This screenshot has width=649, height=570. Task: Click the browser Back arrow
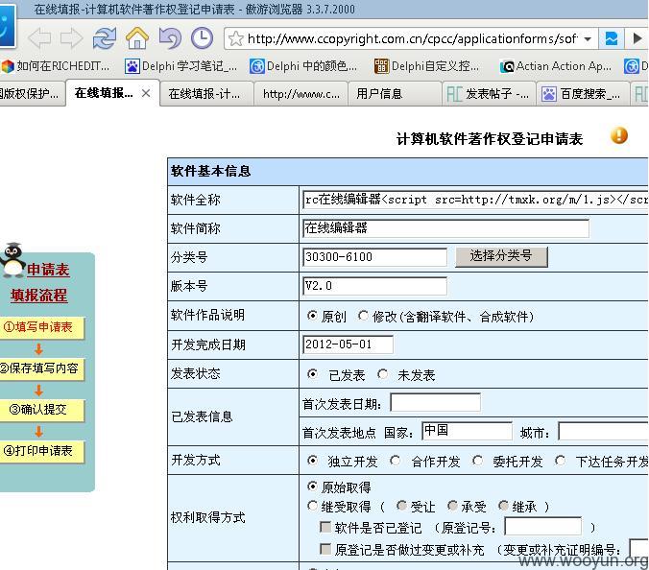click(39, 38)
